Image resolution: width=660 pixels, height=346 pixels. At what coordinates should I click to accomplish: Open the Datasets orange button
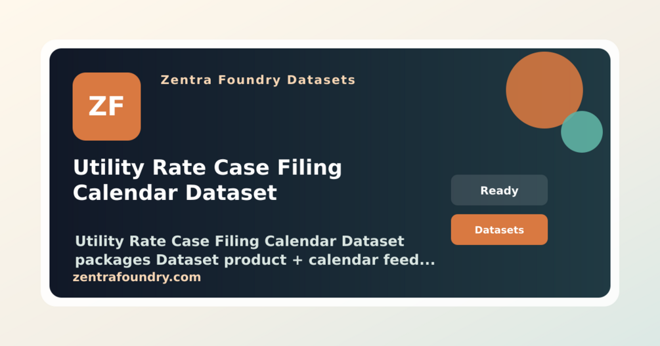(x=499, y=230)
